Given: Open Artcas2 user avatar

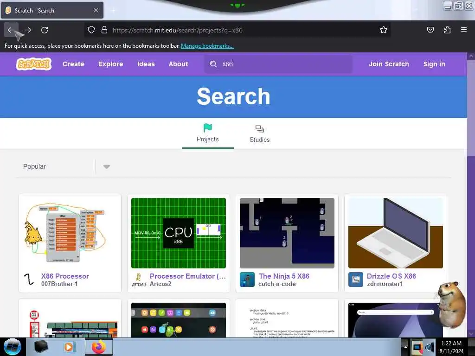Looking at the screenshot, I should pyautogui.click(x=139, y=280).
